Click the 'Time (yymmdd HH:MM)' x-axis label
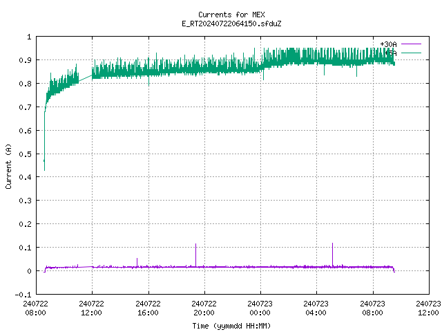The width and height of the screenshot is (442, 332). click(231, 326)
